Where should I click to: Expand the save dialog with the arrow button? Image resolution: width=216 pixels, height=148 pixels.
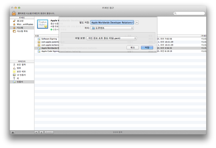coord(137,22)
